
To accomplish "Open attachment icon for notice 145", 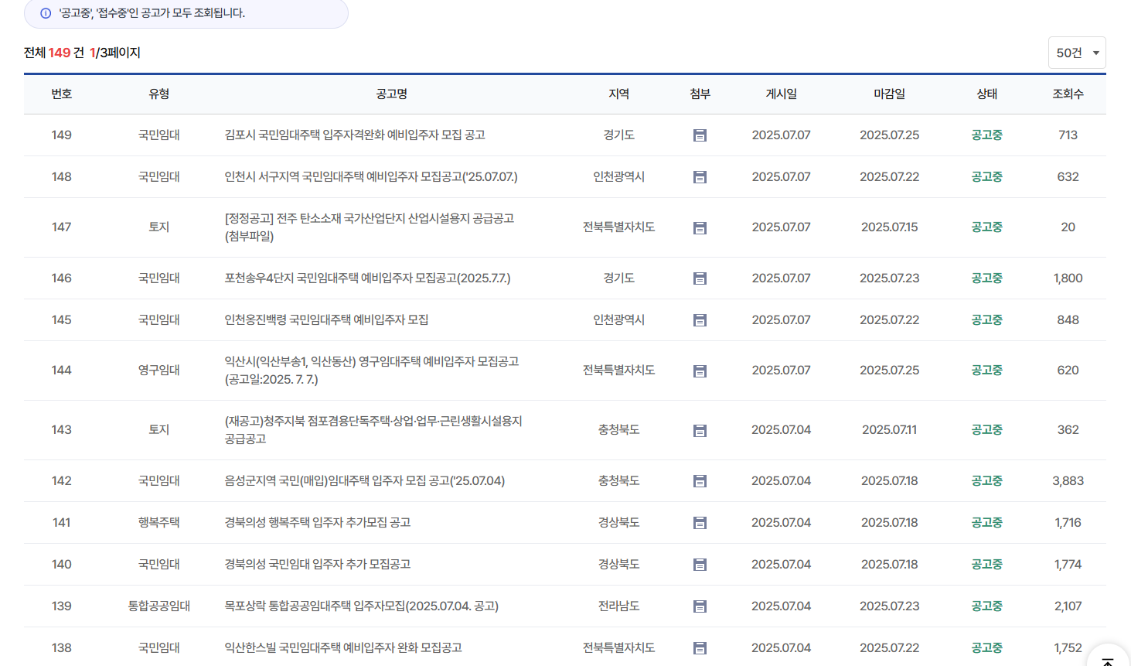I will coord(700,320).
